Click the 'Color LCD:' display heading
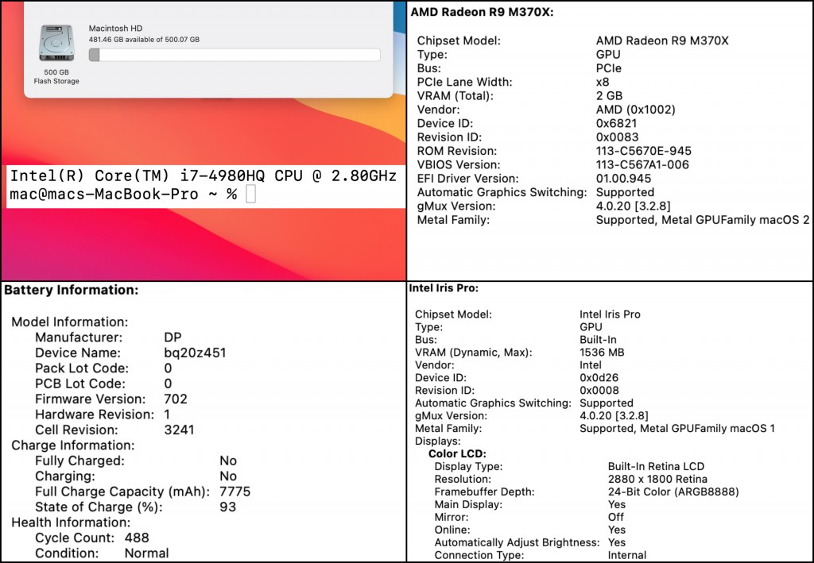814x563 pixels. click(457, 454)
